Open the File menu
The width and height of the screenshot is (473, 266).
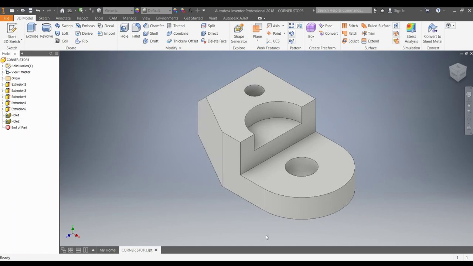[x=7, y=18]
